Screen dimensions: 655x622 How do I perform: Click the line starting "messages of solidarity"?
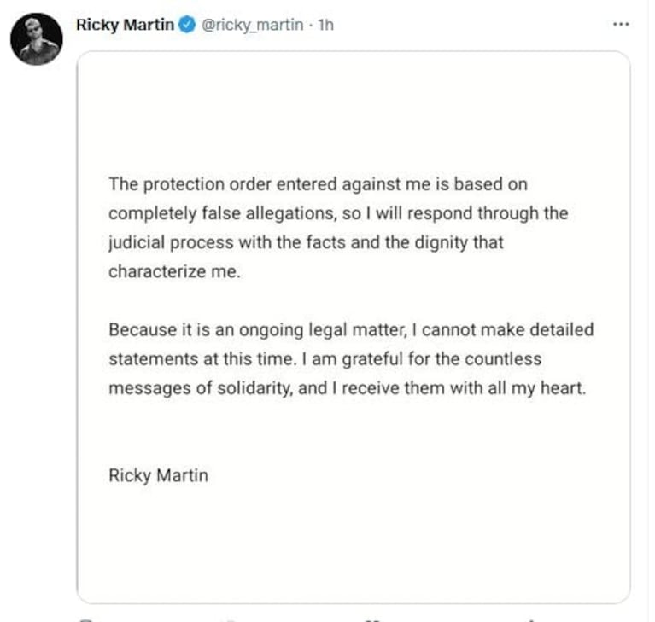click(348, 388)
